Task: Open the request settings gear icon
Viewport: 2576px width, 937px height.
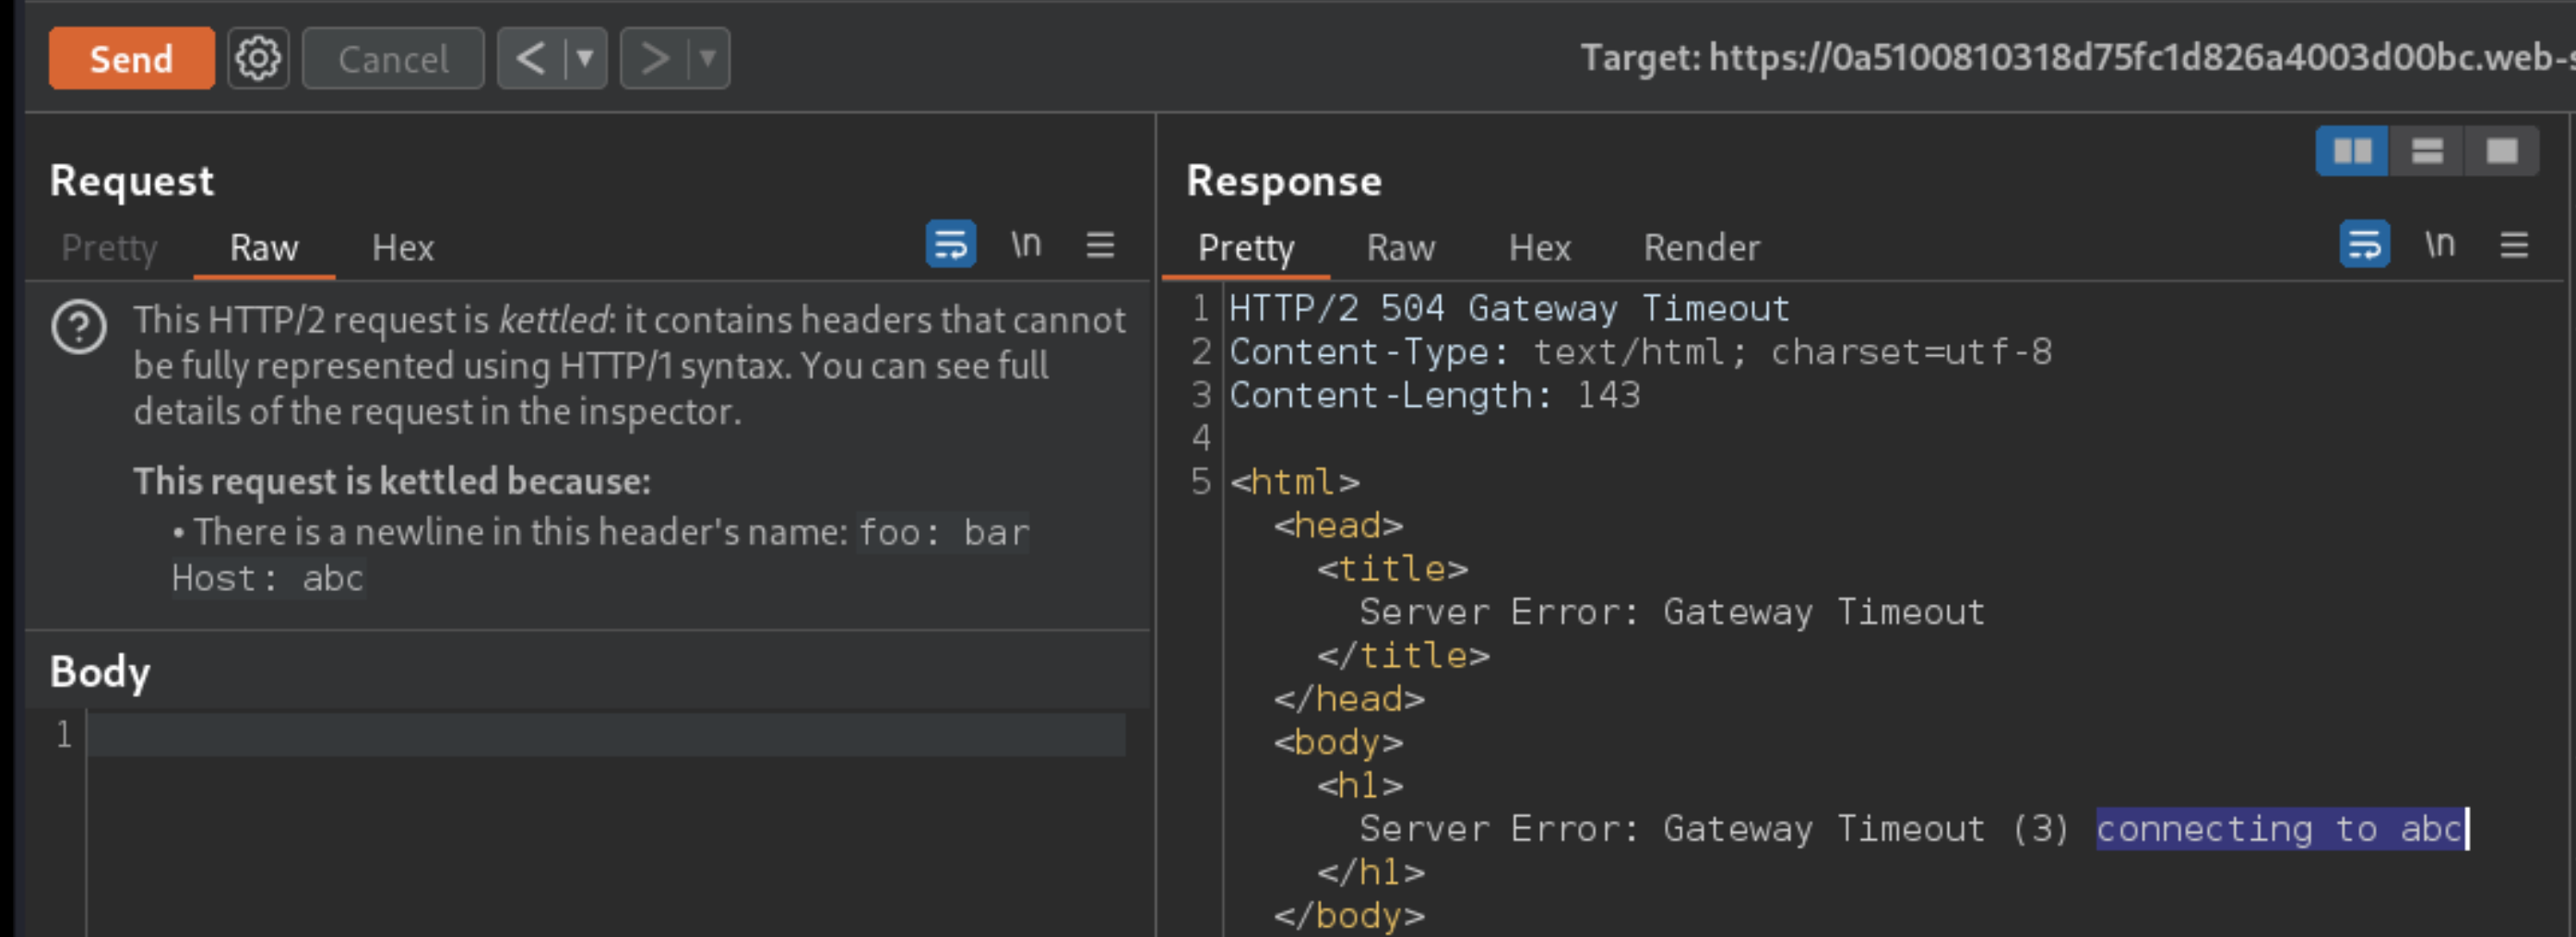Action: click(258, 59)
